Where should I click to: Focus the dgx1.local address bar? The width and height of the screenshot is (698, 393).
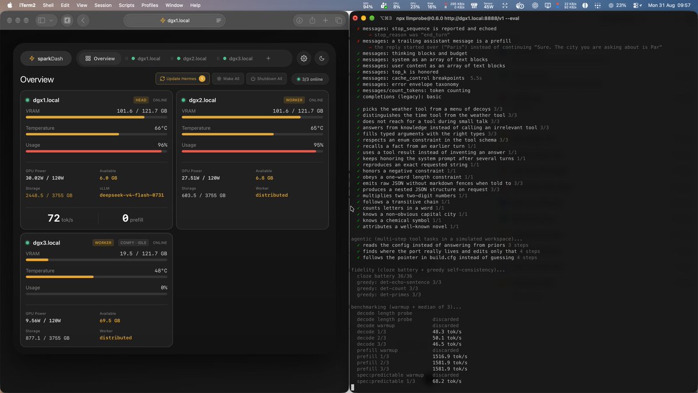(174, 20)
